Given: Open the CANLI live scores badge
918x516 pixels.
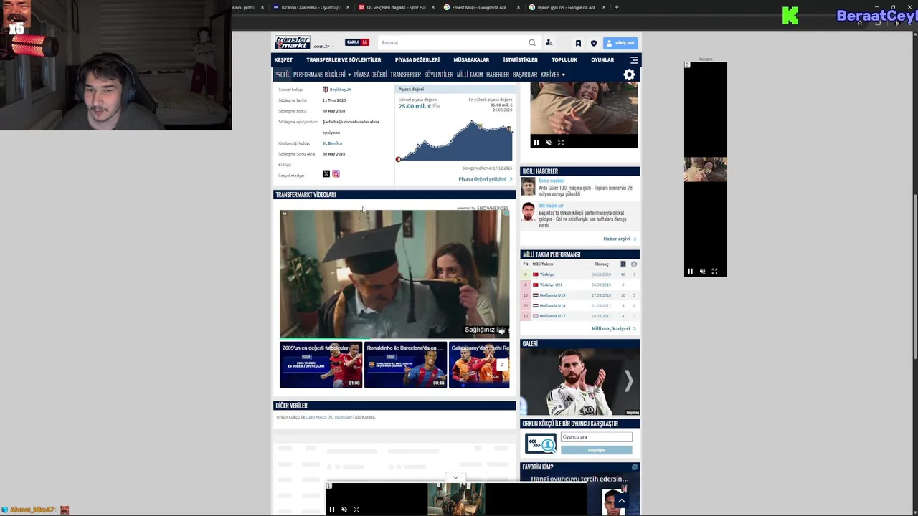Looking at the screenshot, I should (x=356, y=42).
